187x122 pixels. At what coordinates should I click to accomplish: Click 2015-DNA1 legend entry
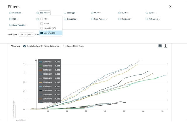(49, 90)
